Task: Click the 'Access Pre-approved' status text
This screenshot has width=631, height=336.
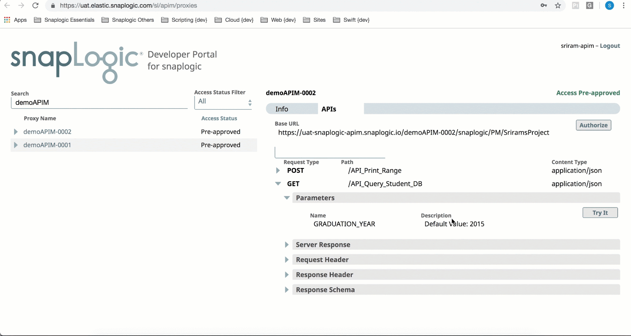Action: pyautogui.click(x=588, y=93)
